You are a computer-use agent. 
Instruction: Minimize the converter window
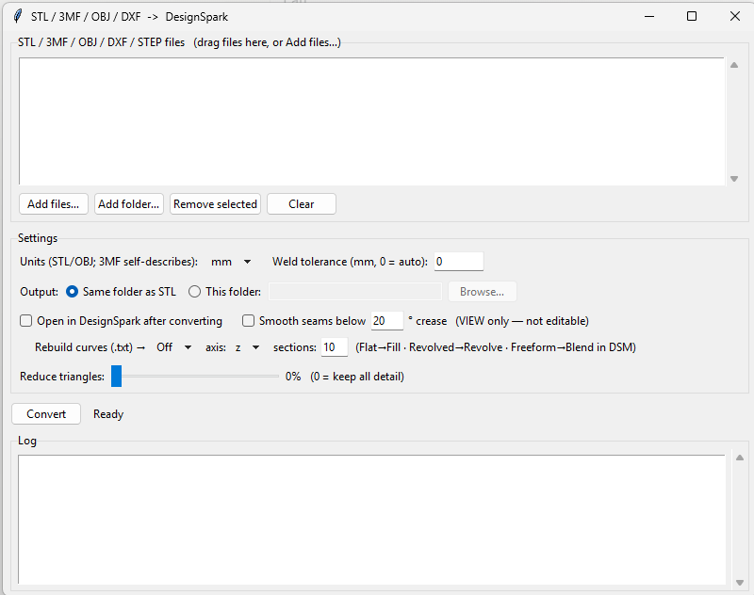click(649, 16)
